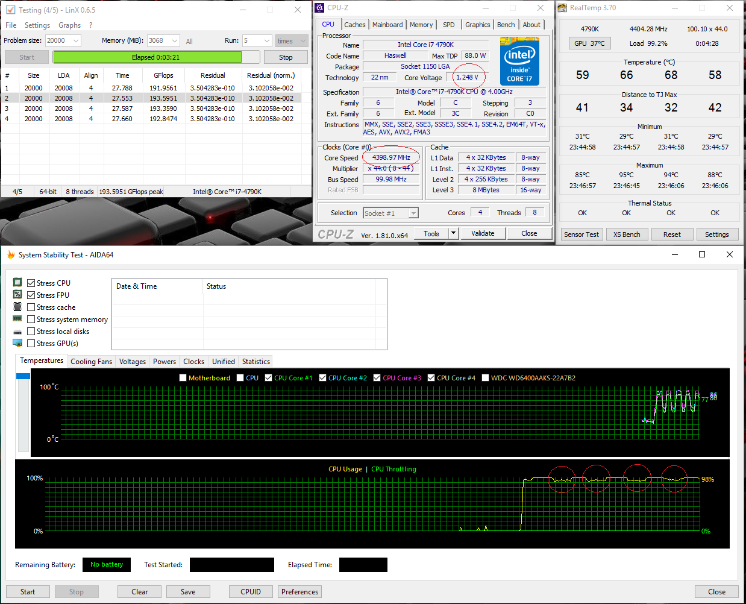The height and width of the screenshot is (604, 746).
Task: Click the Stress GPU(s) monitor icon
Action: click(17, 343)
